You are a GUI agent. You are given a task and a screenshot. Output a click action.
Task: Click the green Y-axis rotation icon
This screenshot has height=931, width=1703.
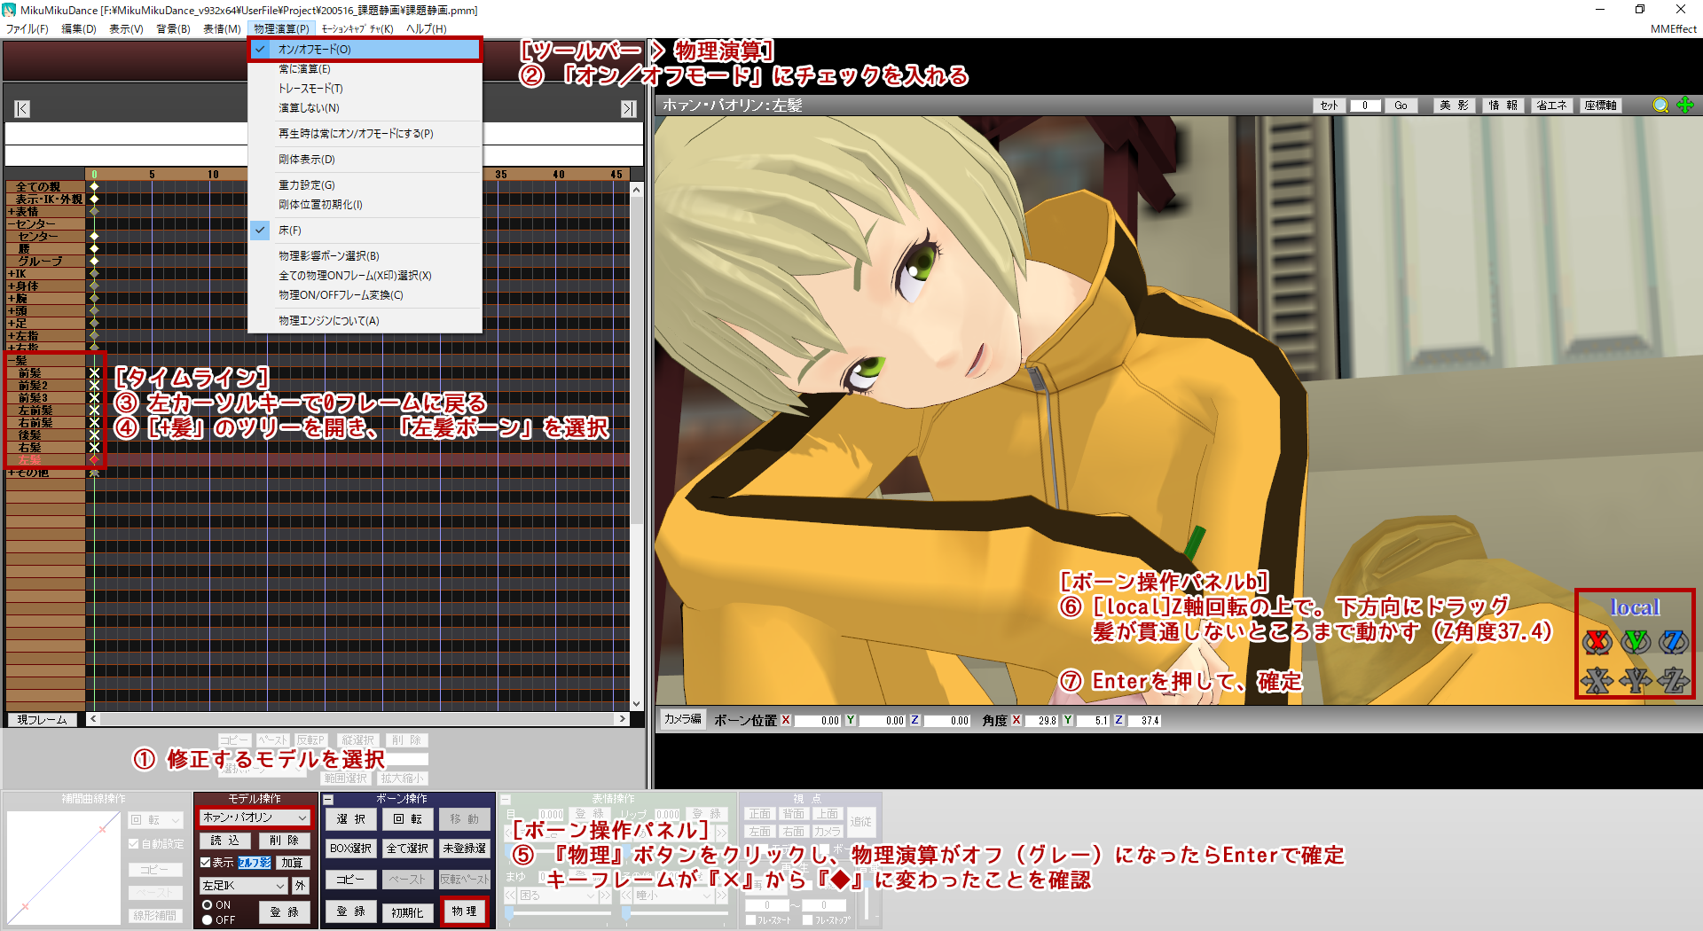click(1636, 641)
